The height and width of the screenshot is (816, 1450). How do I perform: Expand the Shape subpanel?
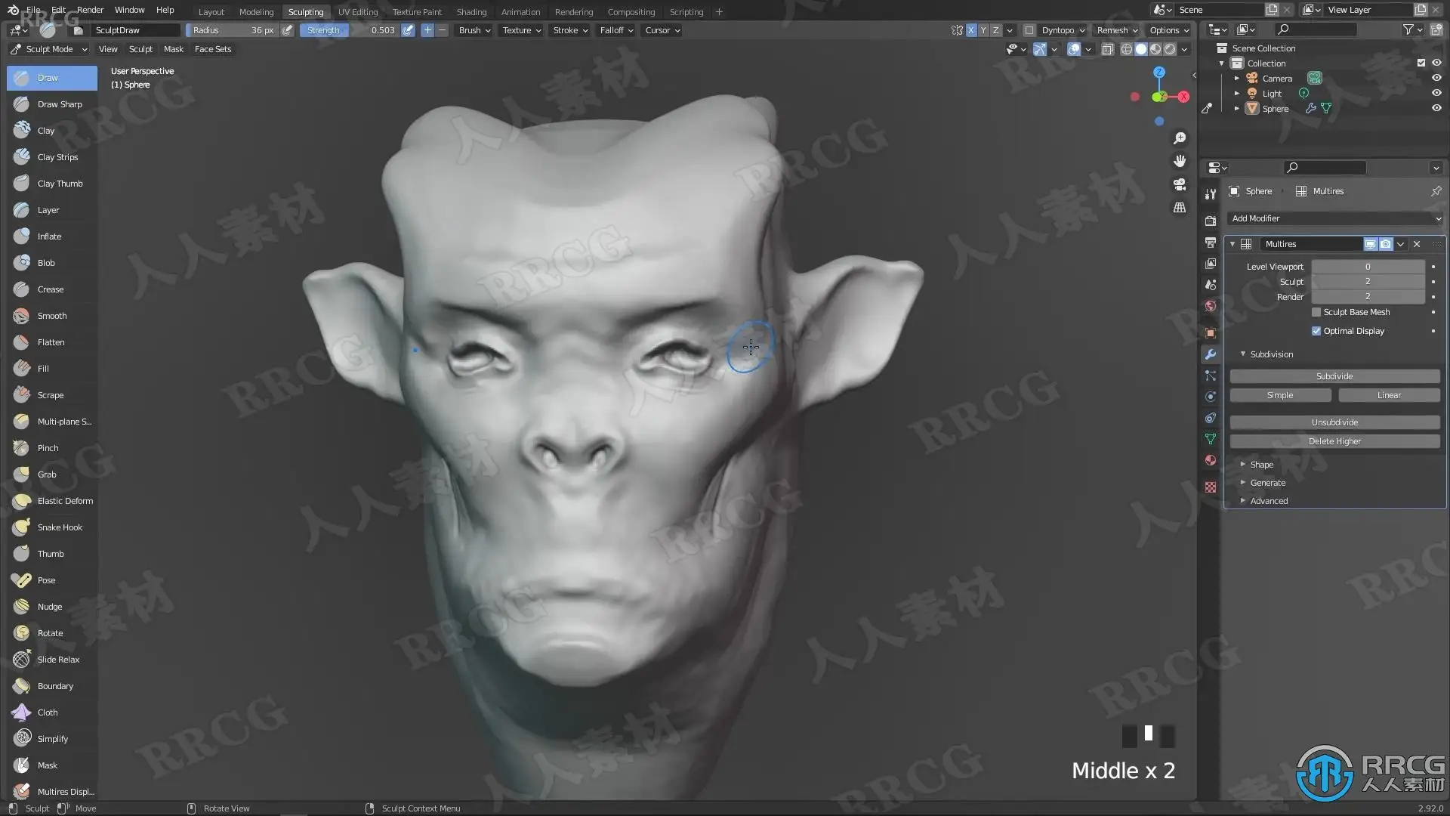point(1261,465)
